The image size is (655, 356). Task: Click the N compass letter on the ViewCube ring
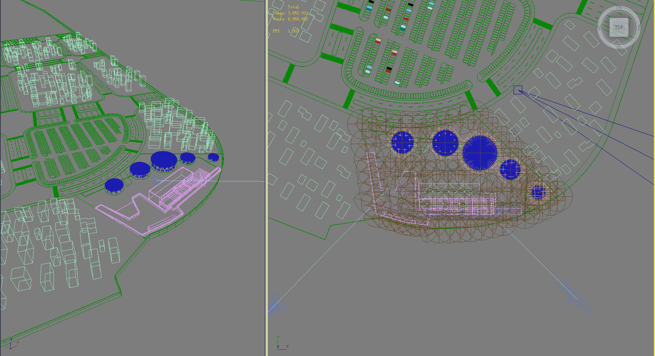pyautogui.click(x=619, y=8)
